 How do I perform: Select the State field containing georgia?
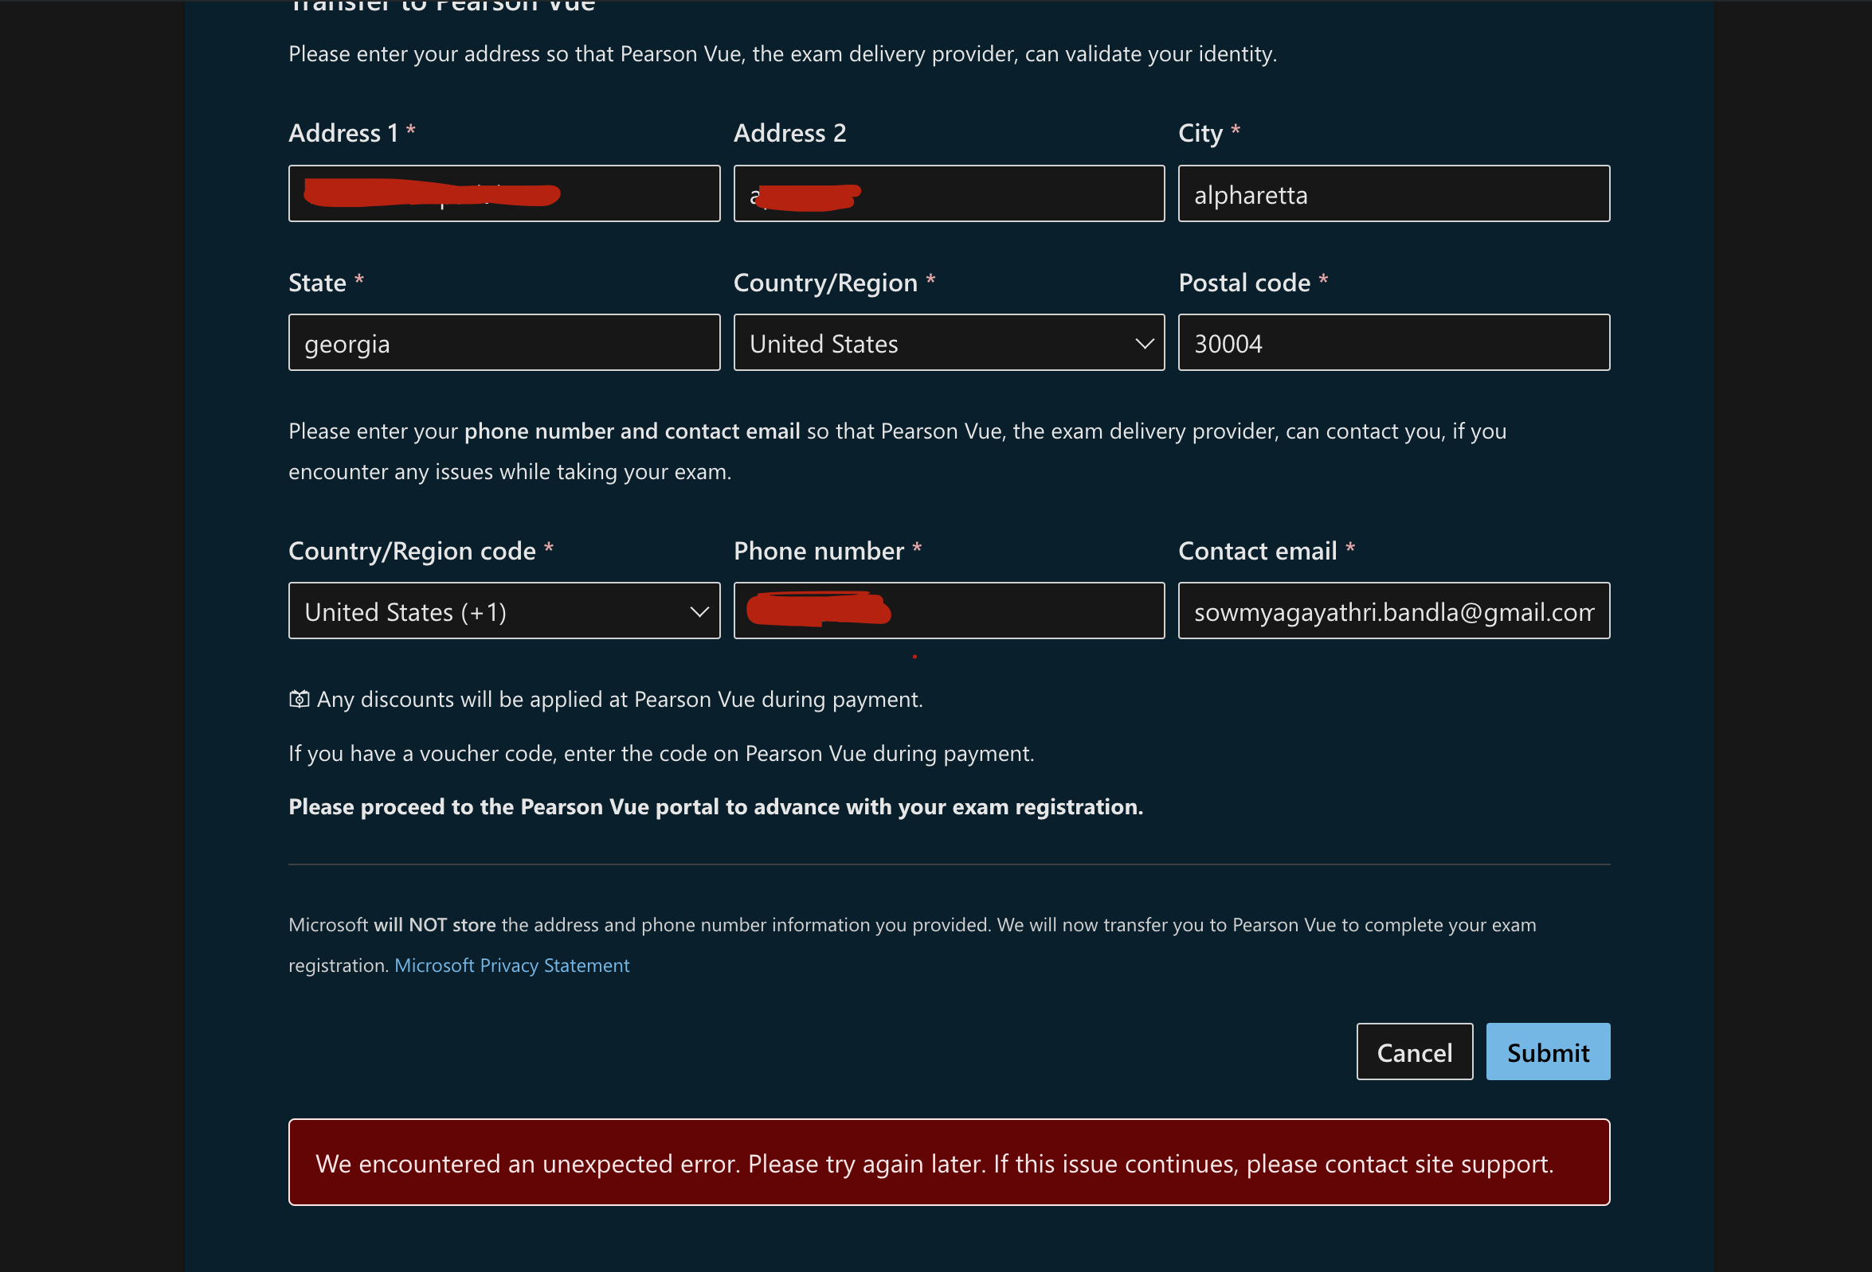click(x=503, y=342)
